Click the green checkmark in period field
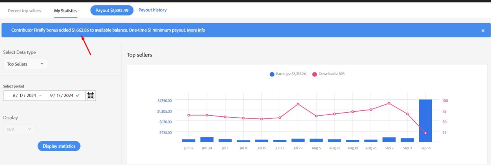The width and height of the screenshot is (491, 165). click(x=78, y=95)
